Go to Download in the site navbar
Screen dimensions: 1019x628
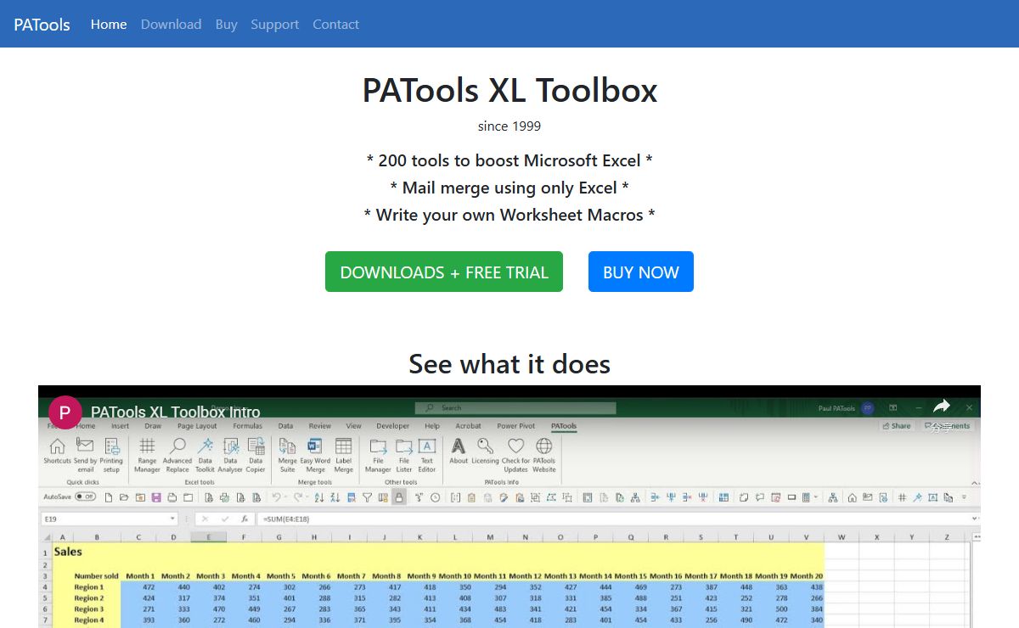pos(171,24)
